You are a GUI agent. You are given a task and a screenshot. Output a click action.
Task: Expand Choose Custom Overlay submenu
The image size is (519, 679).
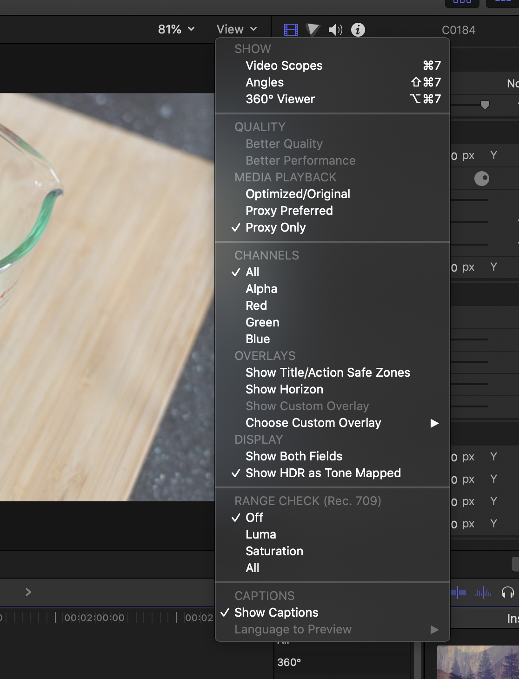click(x=333, y=423)
